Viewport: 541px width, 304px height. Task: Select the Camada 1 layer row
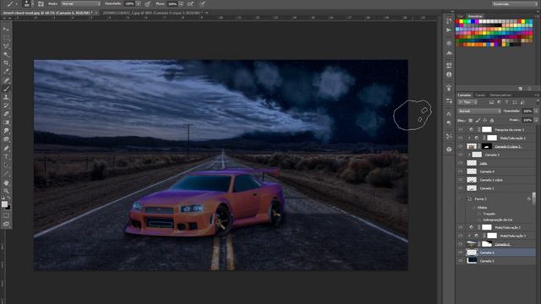(497, 188)
